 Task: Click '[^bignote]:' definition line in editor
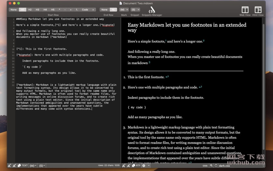tap(60, 55)
